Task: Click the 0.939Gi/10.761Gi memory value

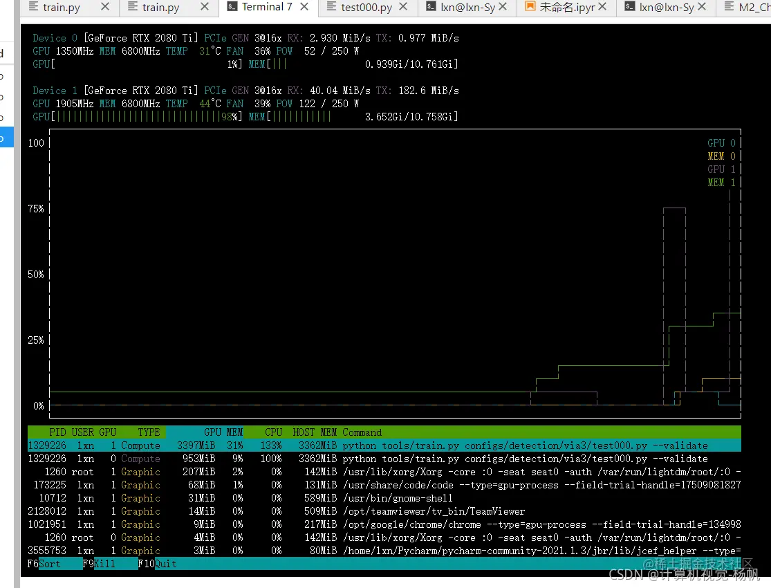Action: 411,64
